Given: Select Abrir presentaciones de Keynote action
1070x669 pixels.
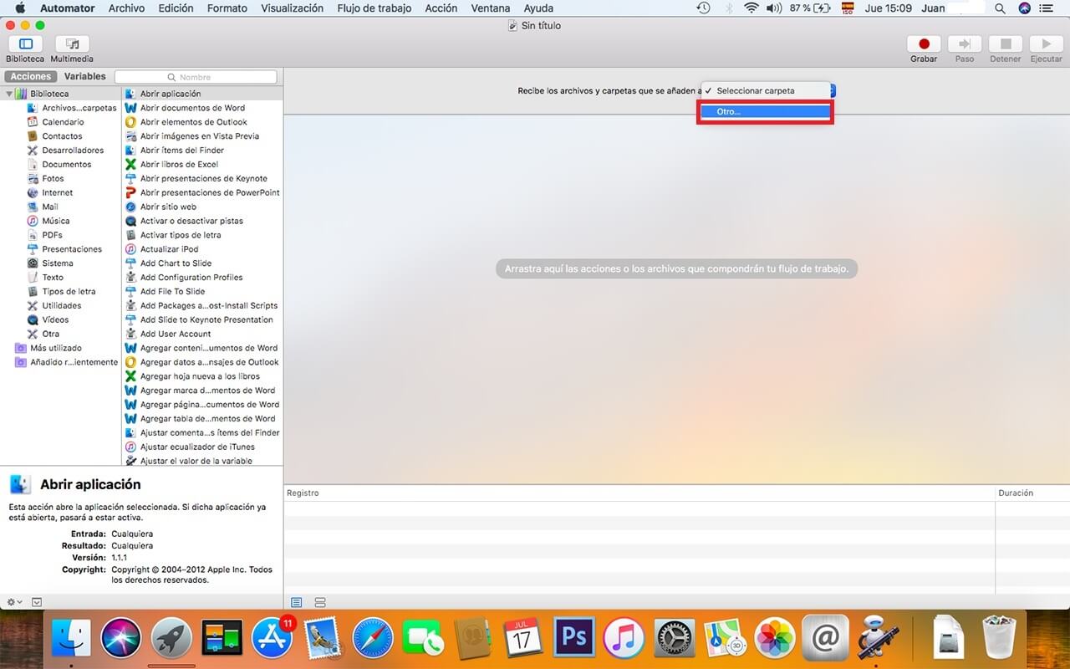Looking at the screenshot, I should click(x=202, y=179).
